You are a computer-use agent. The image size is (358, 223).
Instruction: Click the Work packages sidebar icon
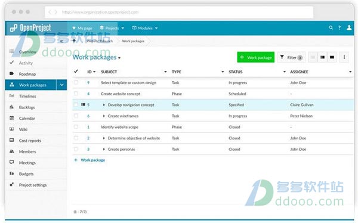pos(12,85)
